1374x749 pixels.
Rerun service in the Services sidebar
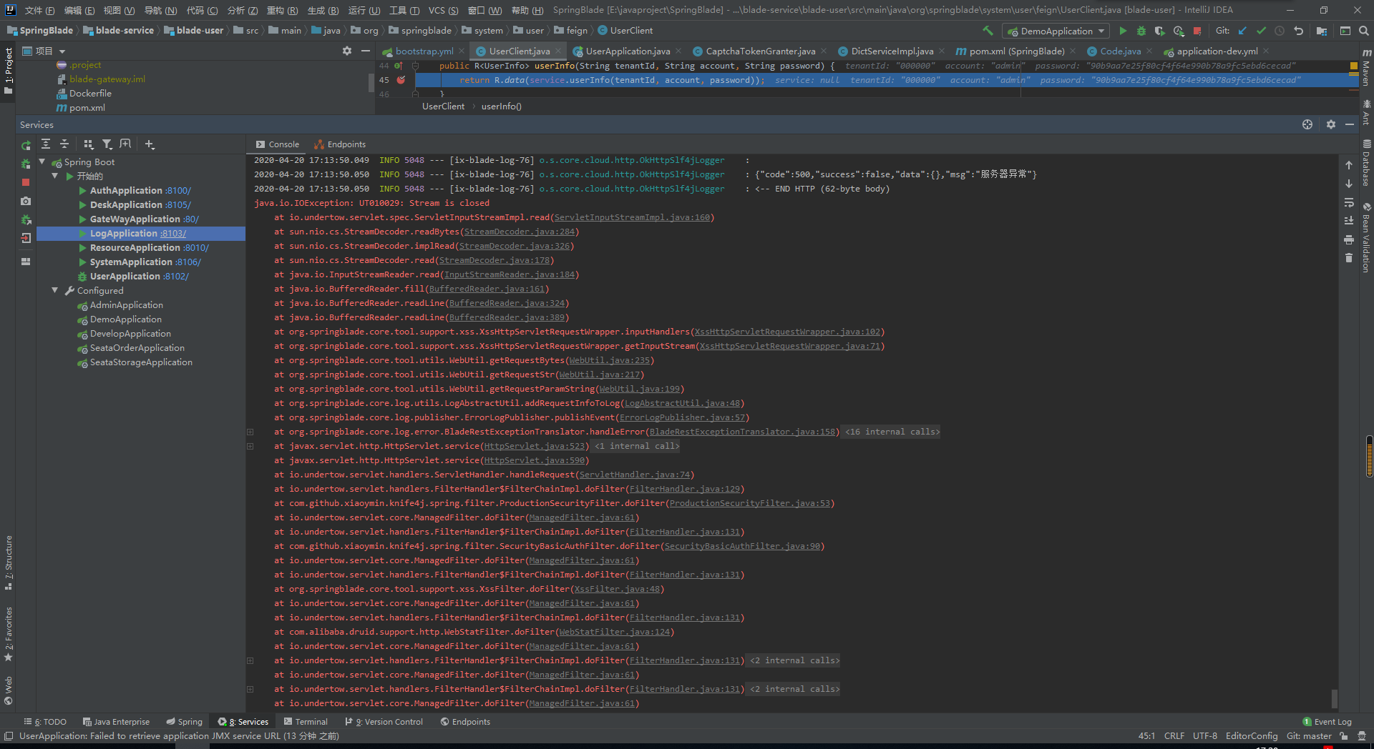(x=26, y=145)
